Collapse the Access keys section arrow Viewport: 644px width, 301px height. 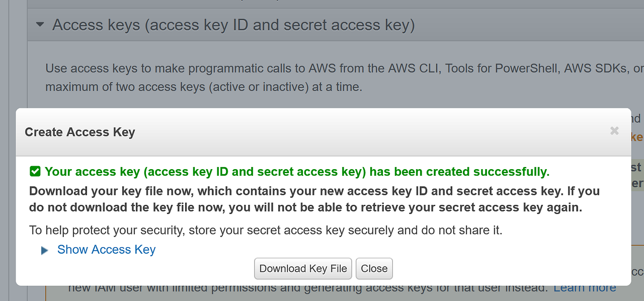(40, 24)
